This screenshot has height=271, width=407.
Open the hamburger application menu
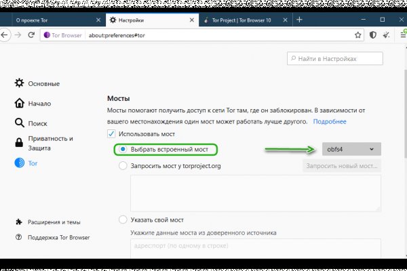coord(401,35)
